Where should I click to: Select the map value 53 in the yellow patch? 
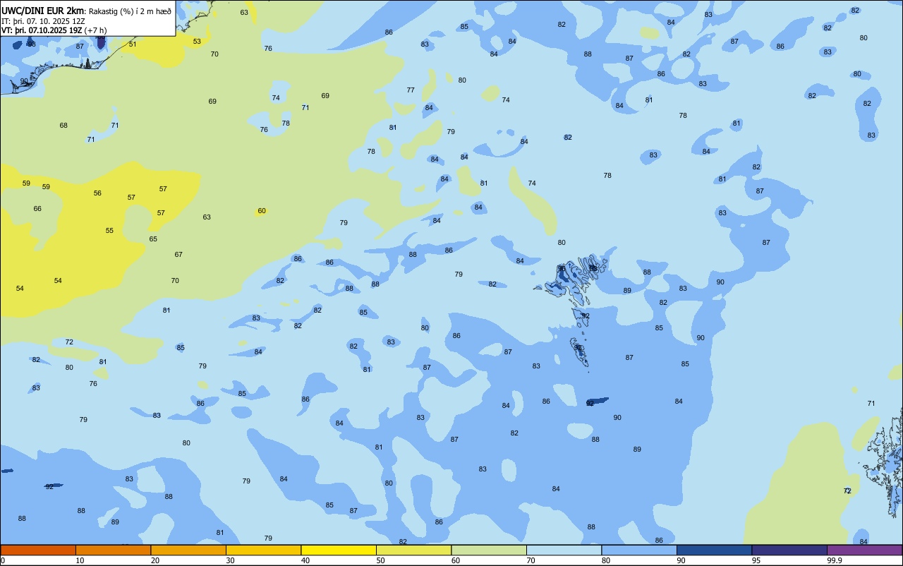197,42
